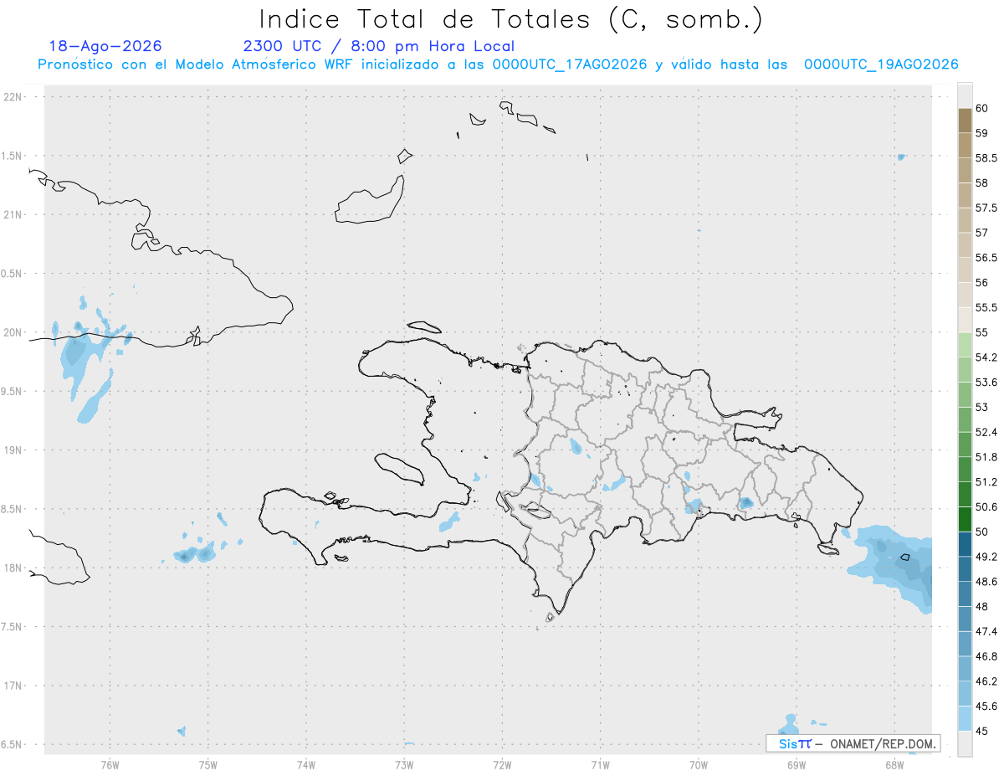1004x776 pixels.
Task: Click the "55.5" colorbar label
Action: [986, 307]
